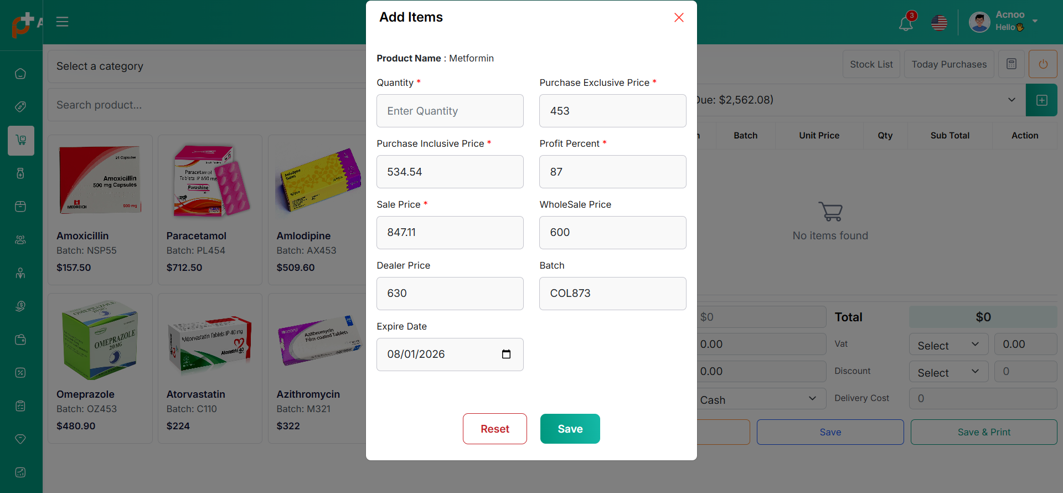Expand the Discount Select dropdown
The image size is (1063, 493).
click(x=948, y=372)
